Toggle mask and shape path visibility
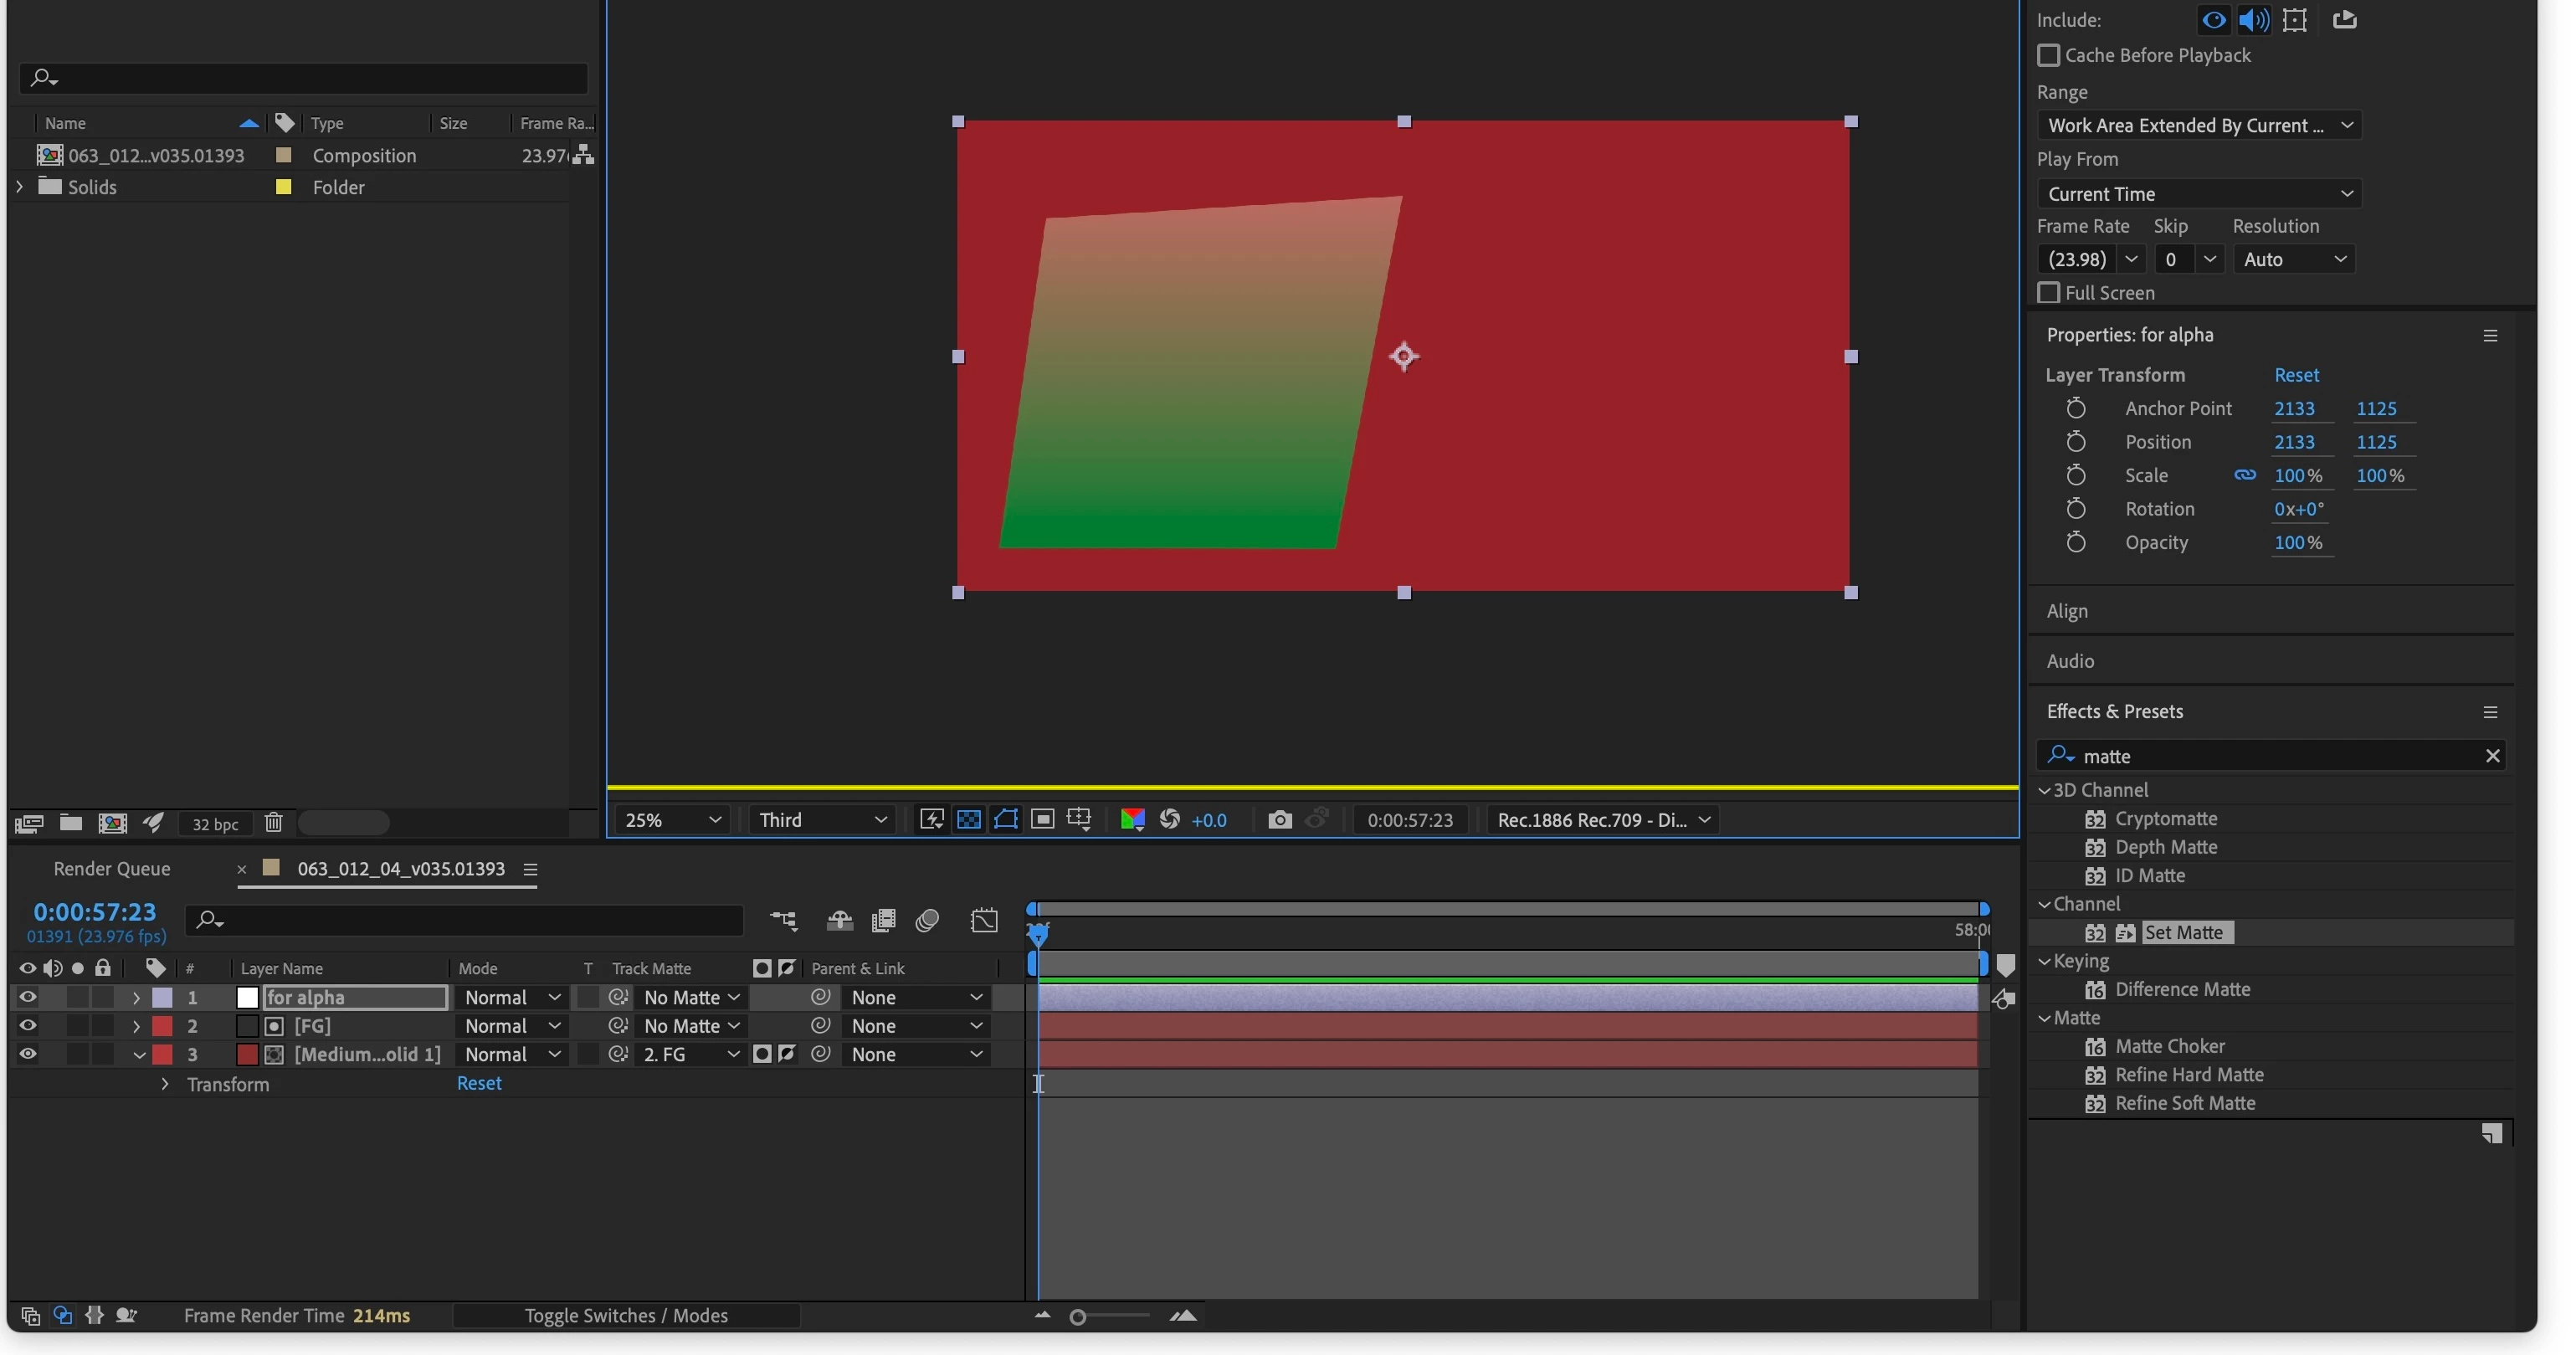Screen dimensions: 2576x1355 coord(1005,820)
